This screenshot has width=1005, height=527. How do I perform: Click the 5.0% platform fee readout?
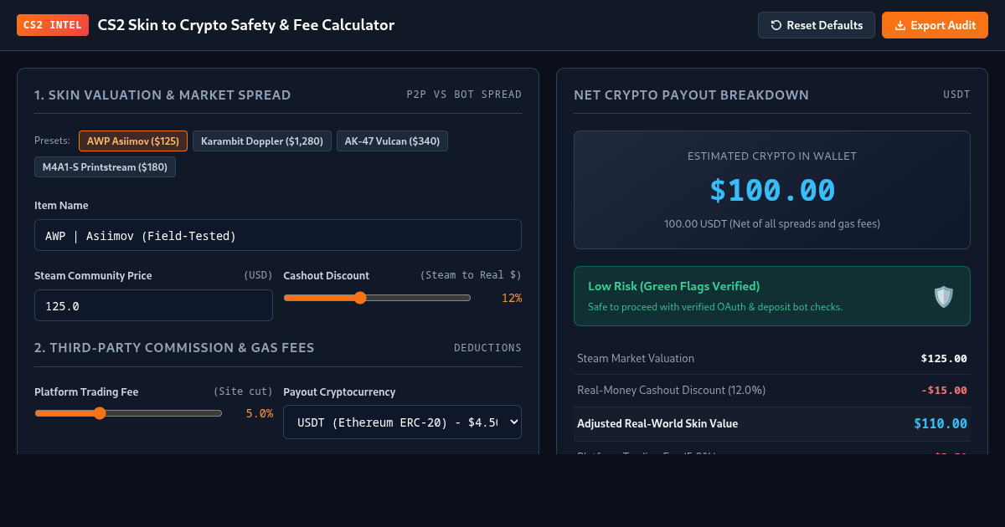tap(260, 413)
